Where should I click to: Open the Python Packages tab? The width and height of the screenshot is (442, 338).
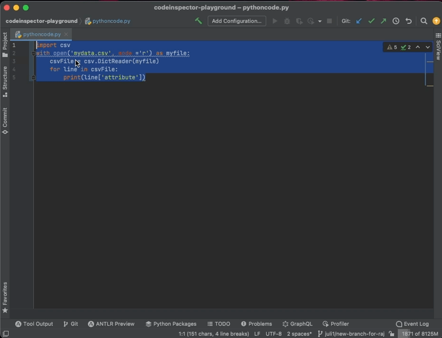[170, 324]
